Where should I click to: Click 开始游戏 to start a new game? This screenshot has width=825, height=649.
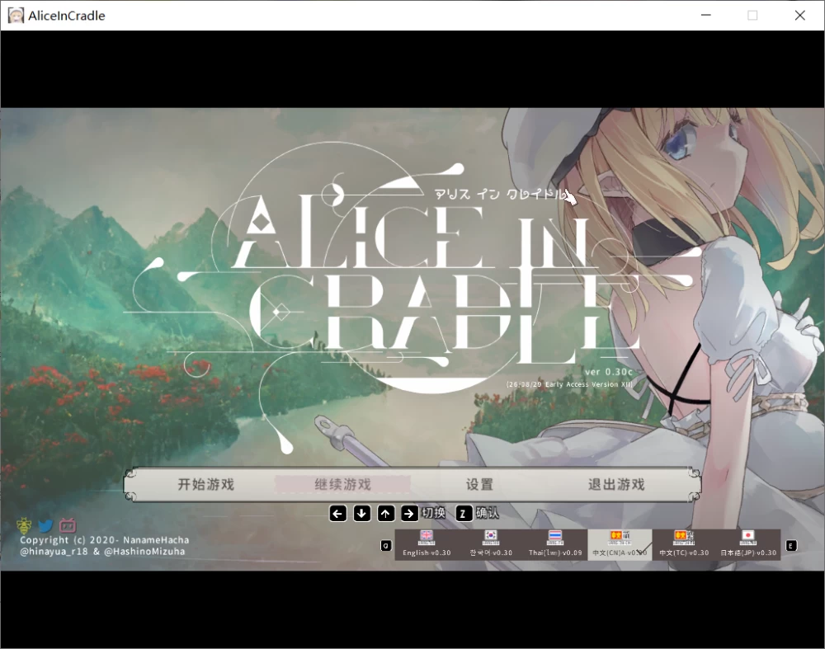pyautogui.click(x=205, y=484)
